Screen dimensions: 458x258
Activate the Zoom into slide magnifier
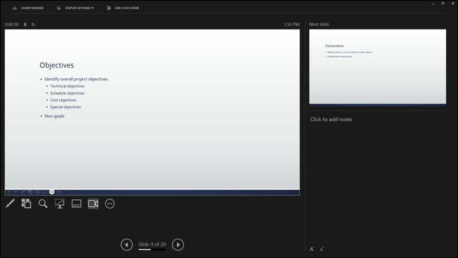tap(43, 204)
